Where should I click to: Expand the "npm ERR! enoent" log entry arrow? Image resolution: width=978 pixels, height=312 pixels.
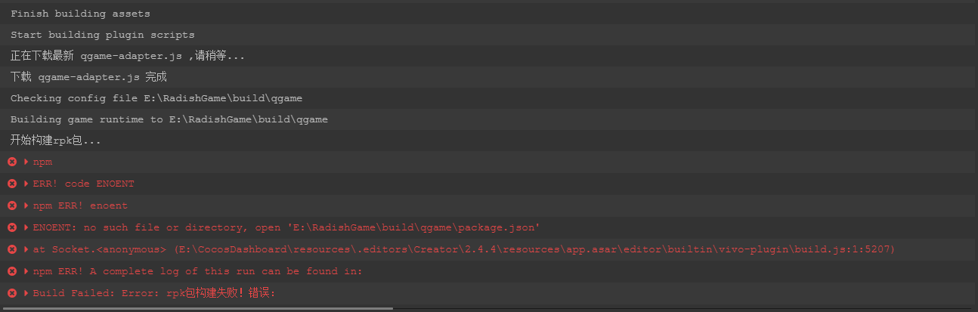pos(26,205)
